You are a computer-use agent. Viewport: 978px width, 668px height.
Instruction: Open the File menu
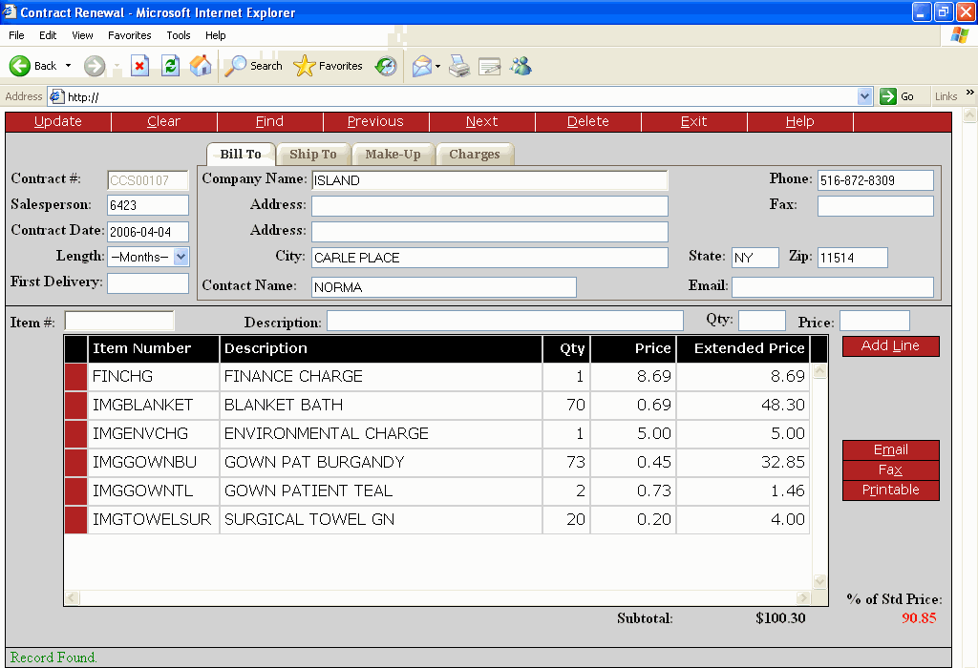click(x=17, y=35)
